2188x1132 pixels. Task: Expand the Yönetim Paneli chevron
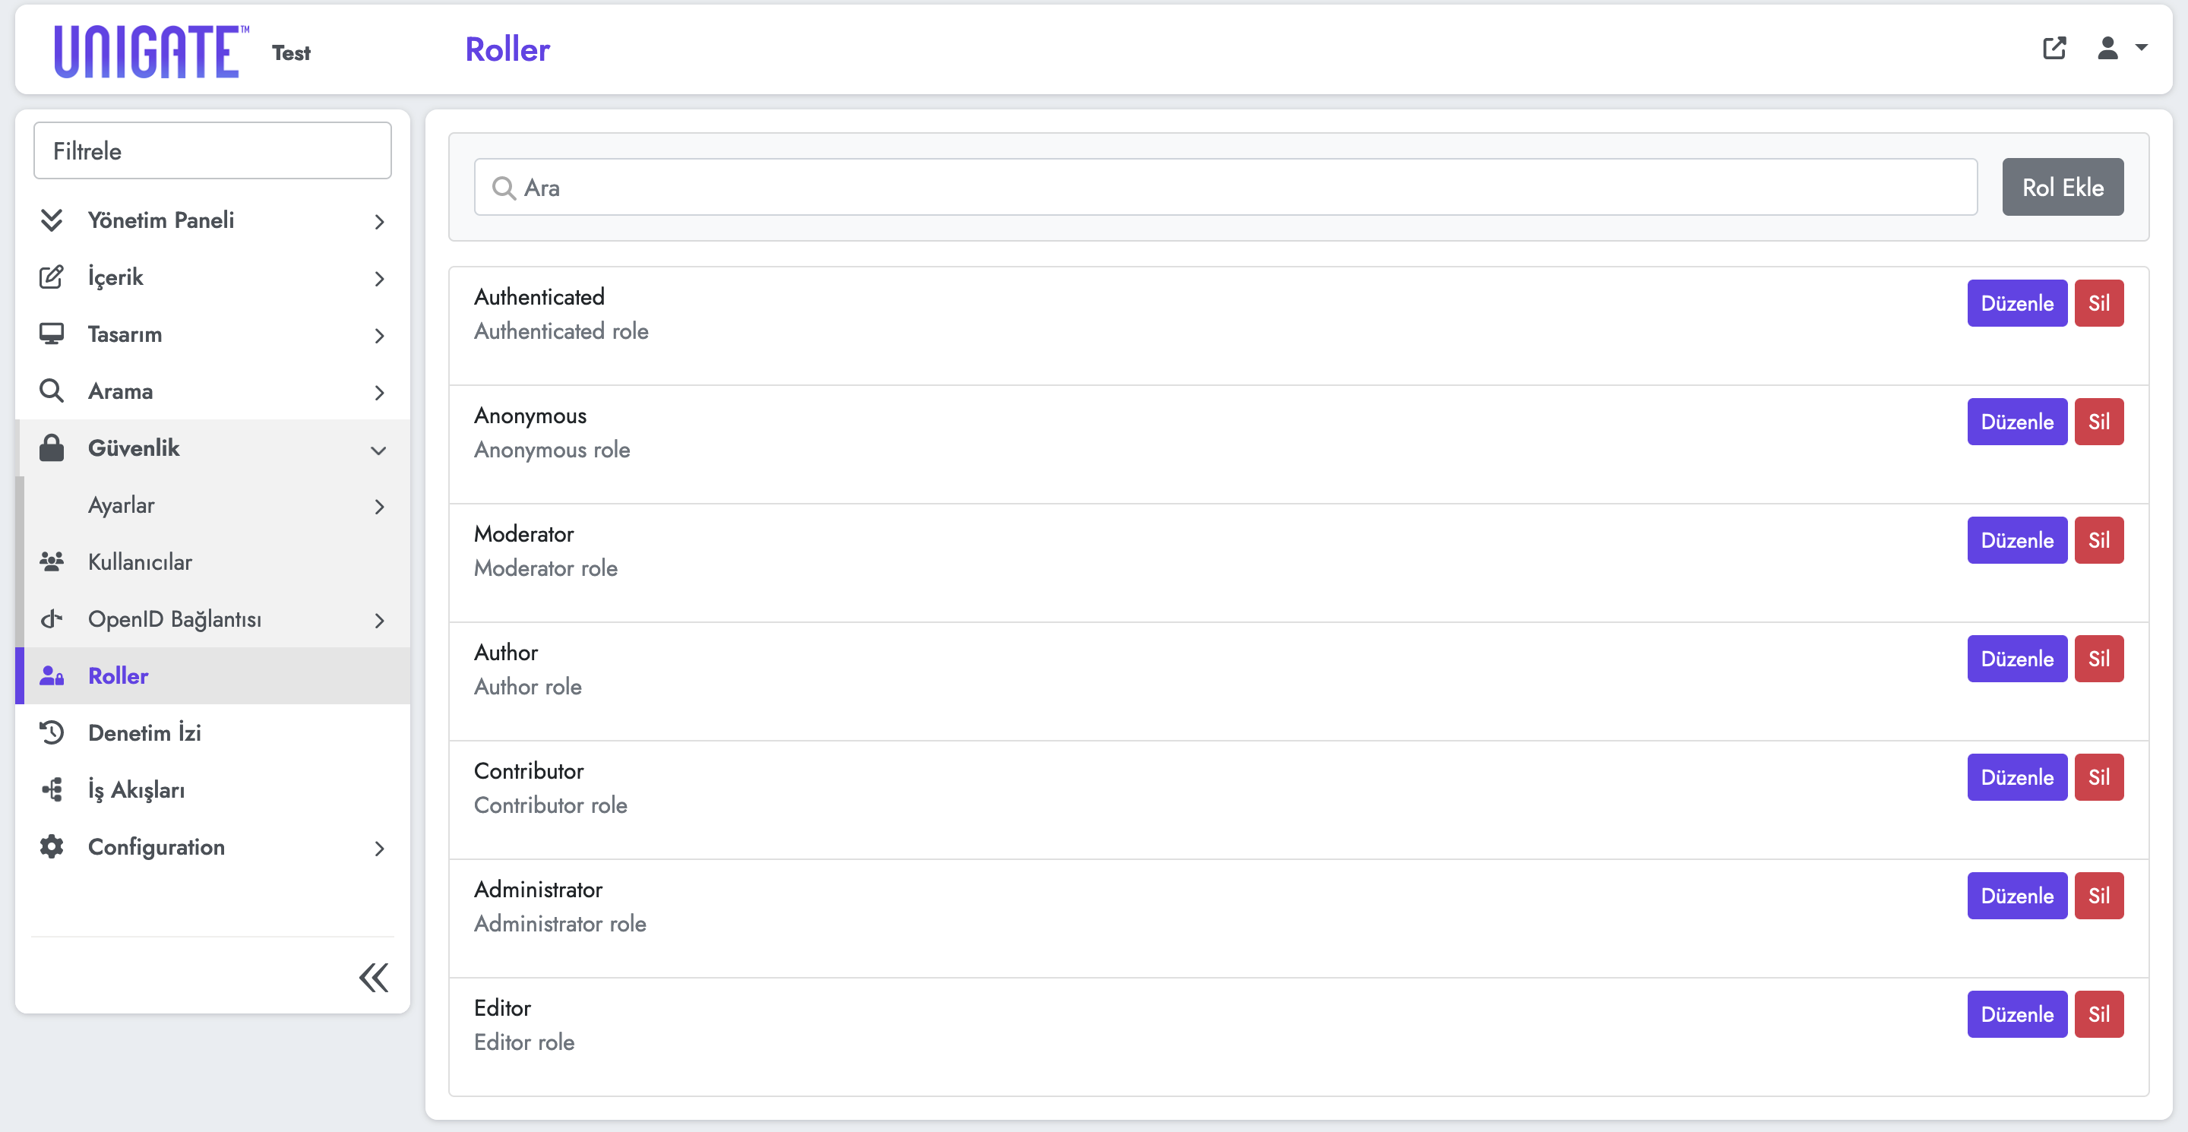click(x=379, y=222)
